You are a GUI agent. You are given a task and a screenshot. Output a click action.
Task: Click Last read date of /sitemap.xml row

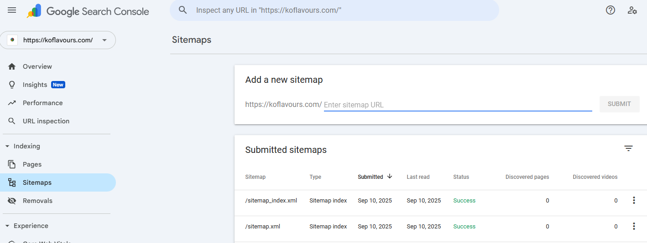(x=424, y=227)
